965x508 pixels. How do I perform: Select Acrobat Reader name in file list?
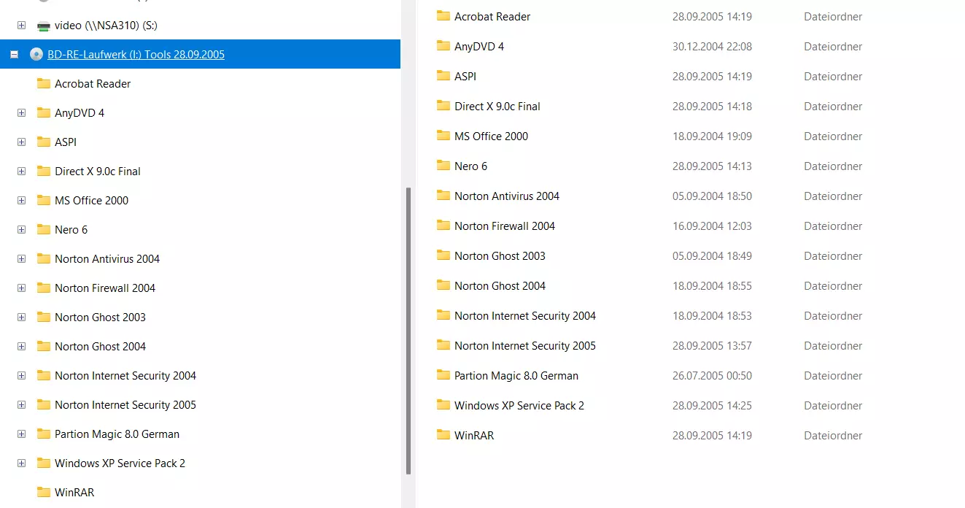[492, 16]
